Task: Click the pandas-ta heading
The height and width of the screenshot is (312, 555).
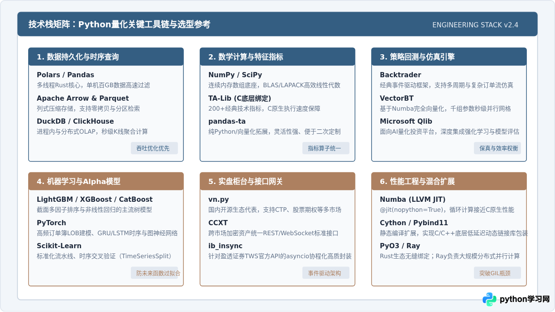Action: [x=227, y=122]
